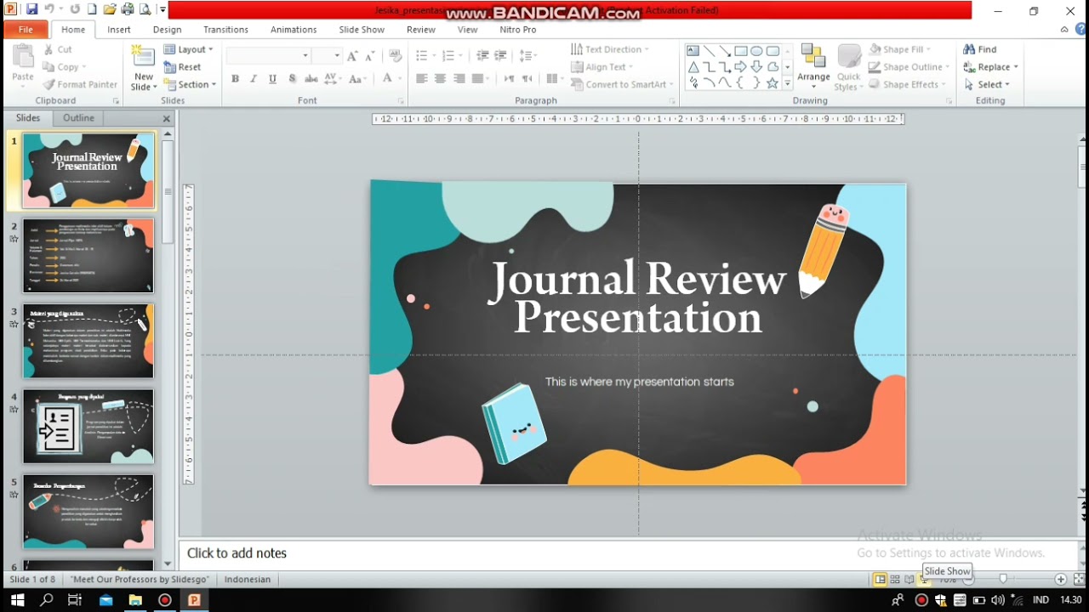
Task: Toggle Strikethrough formatting
Action: point(311,79)
